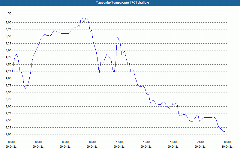
Task: Select the y-axis value '5,25'
Action: tap(9, 43)
